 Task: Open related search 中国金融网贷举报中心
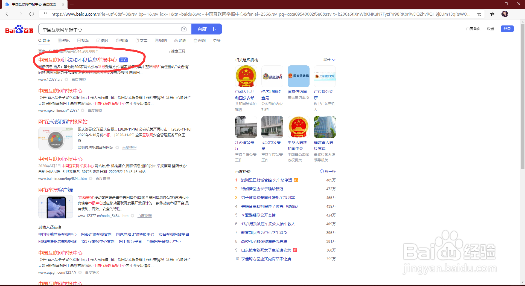(57, 235)
